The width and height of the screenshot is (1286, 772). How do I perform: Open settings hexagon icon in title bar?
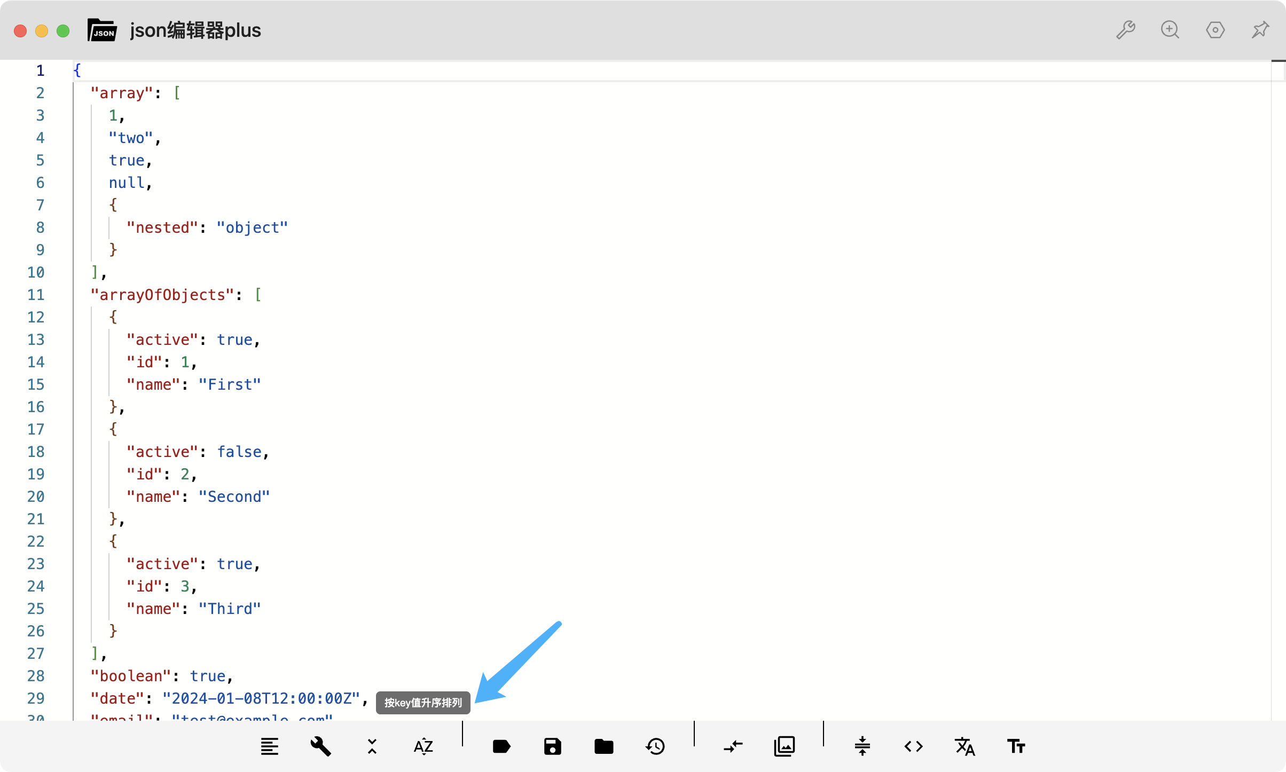coord(1216,30)
